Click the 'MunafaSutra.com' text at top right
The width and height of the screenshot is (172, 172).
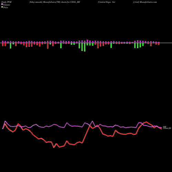coord(148,2)
